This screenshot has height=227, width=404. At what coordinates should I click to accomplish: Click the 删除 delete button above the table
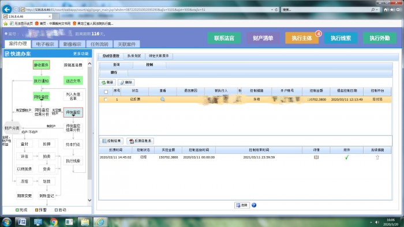click(x=126, y=82)
